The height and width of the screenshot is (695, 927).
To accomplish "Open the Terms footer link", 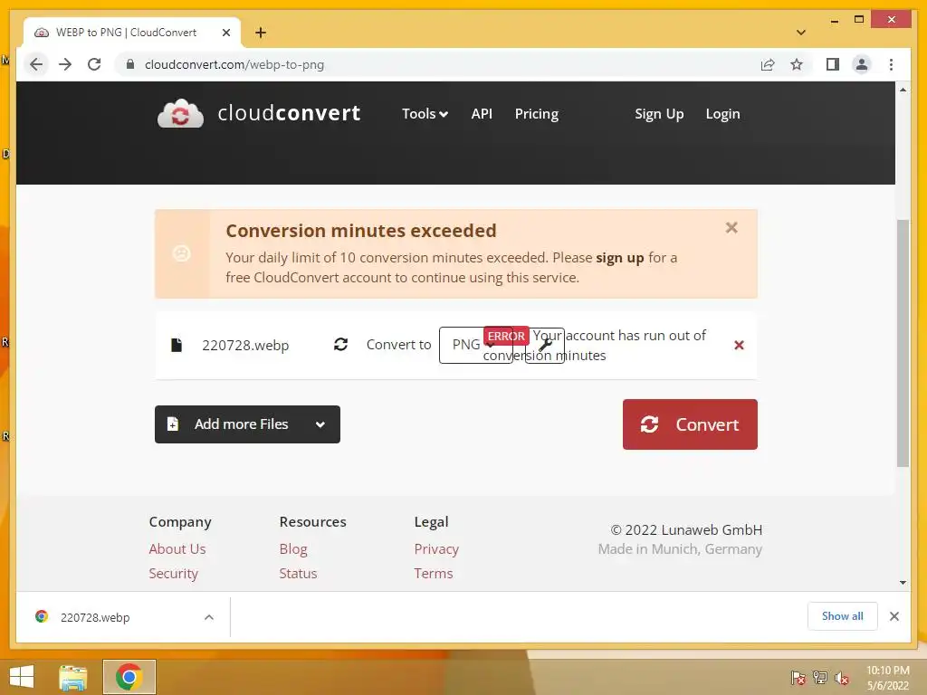I will click(434, 573).
